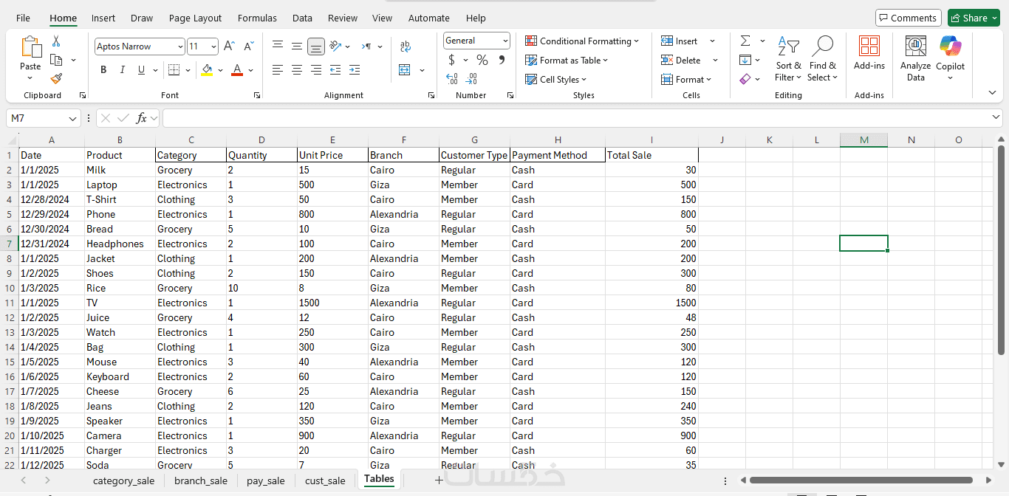Click Insert Function fx icon

coord(141,118)
